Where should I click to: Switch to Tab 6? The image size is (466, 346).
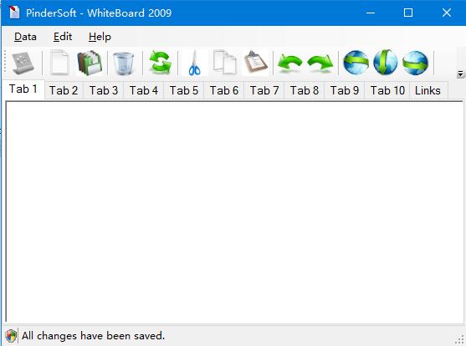coord(224,90)
